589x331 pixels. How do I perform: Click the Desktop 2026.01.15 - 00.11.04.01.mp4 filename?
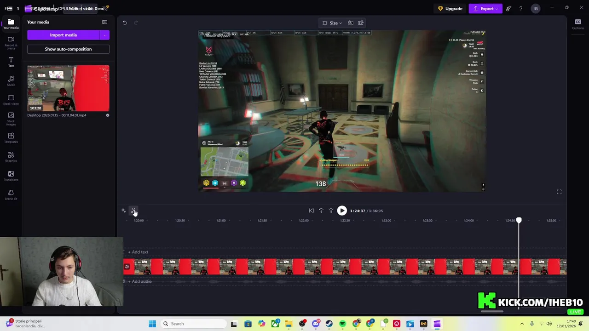coord(57,115)
